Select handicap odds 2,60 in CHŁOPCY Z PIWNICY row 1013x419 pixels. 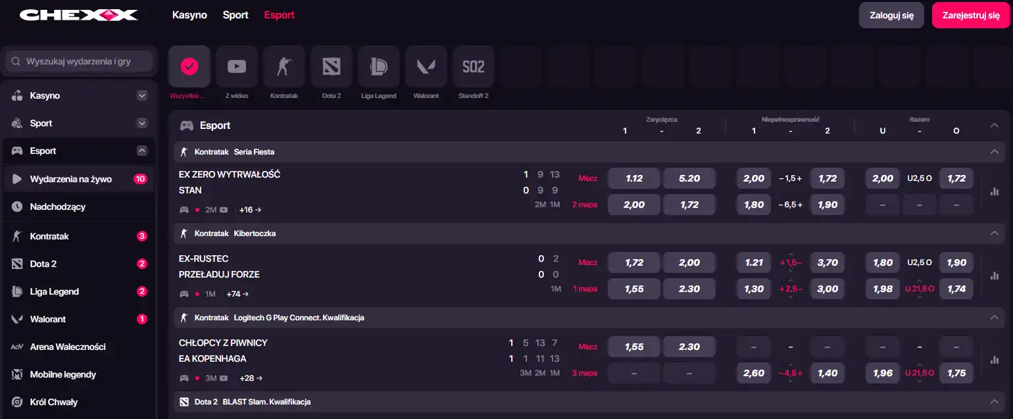tap(754, 373)
